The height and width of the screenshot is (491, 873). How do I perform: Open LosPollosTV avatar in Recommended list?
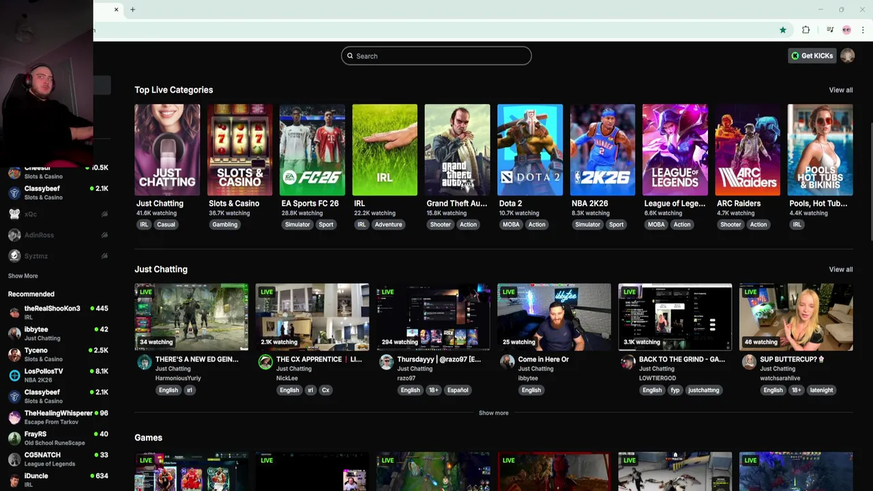point(14,376)
